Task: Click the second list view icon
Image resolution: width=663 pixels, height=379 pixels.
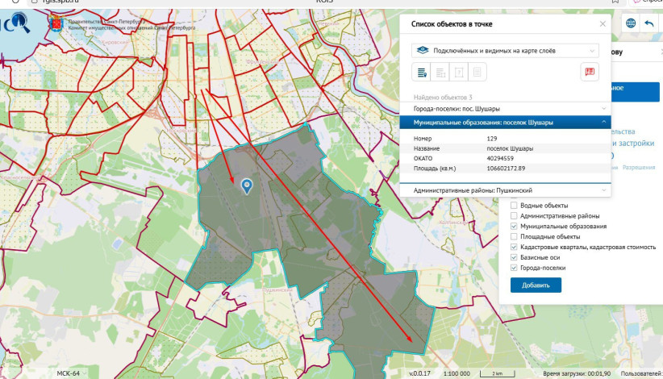Action: tap(440, 73)
